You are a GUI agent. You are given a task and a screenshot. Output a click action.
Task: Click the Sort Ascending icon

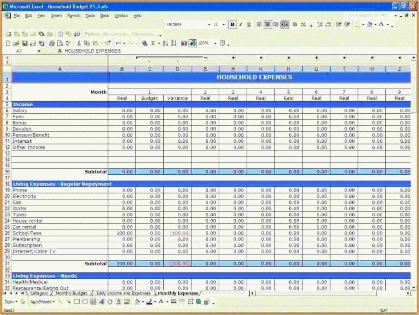164,43
